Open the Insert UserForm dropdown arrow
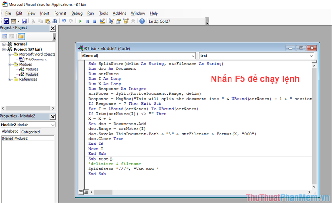The width and height of the screenshot is (332, 203). (18, 21)
